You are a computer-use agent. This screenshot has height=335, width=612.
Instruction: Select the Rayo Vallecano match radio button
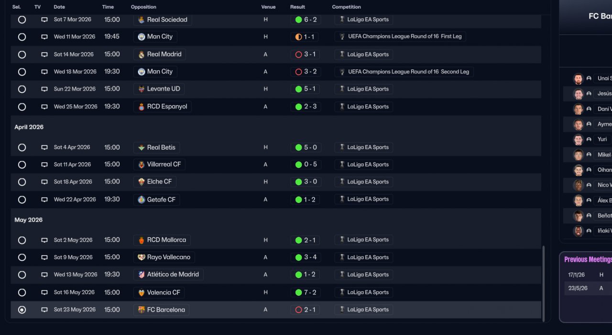[22, 257]
